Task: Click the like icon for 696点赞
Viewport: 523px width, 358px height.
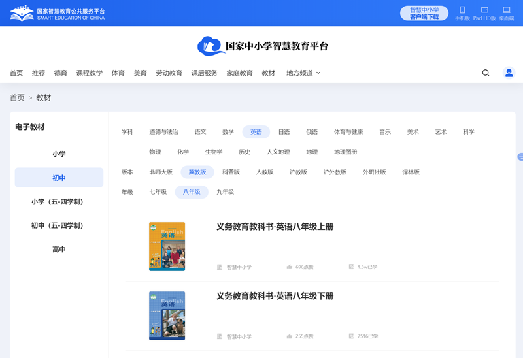Action: (290, 267)
